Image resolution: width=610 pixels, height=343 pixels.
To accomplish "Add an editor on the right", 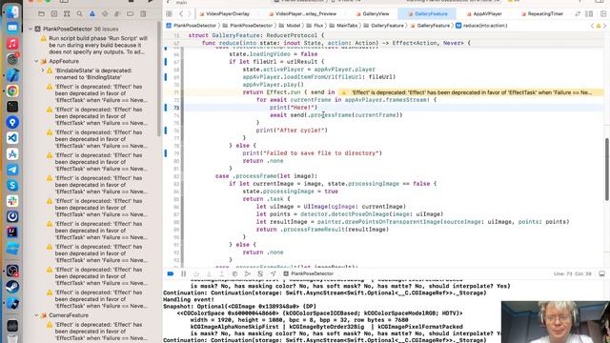I will click(x=603, y=13).
